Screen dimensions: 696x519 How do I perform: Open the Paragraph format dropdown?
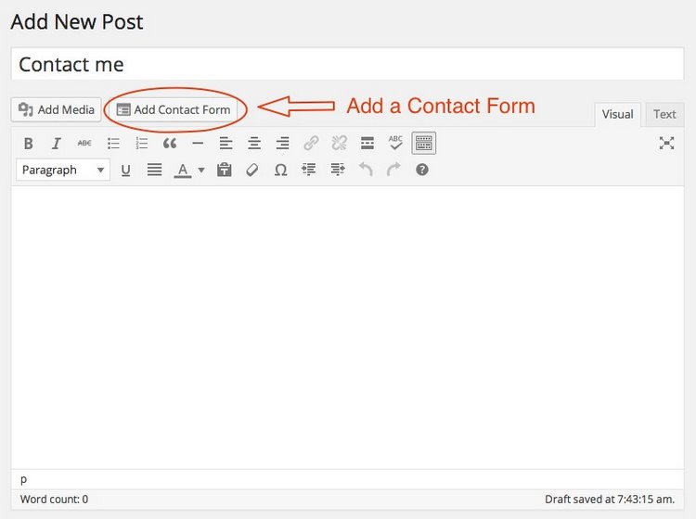pyautogui.click(x=63, y=171)
